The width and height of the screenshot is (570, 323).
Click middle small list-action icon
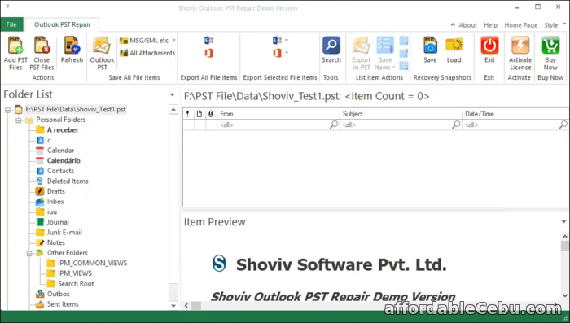404,53
